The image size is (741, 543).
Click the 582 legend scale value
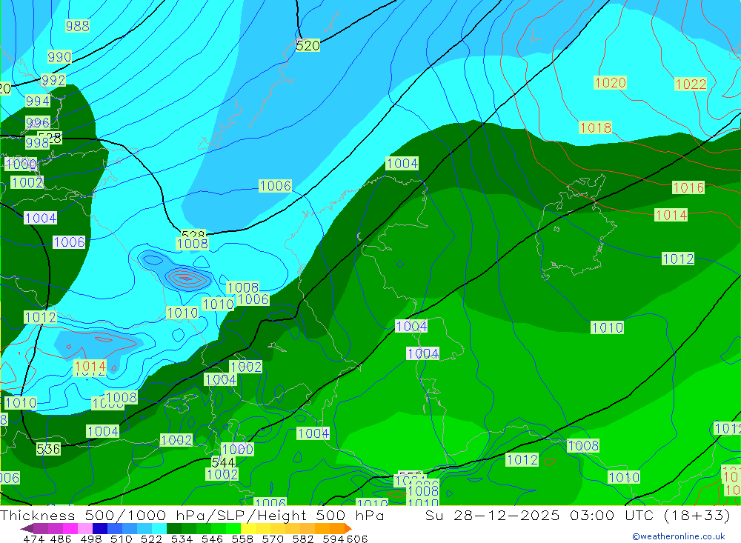point(303,539)
